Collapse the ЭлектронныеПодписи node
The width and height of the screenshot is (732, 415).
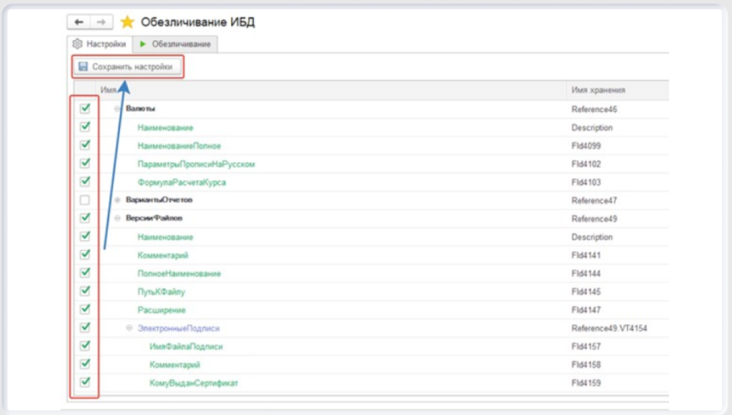click(x=129, y=329)
